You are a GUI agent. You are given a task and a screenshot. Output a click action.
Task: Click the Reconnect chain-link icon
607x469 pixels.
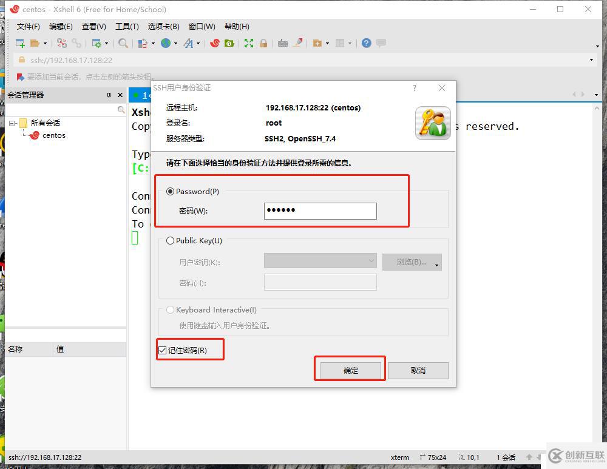tap(76, 43)
